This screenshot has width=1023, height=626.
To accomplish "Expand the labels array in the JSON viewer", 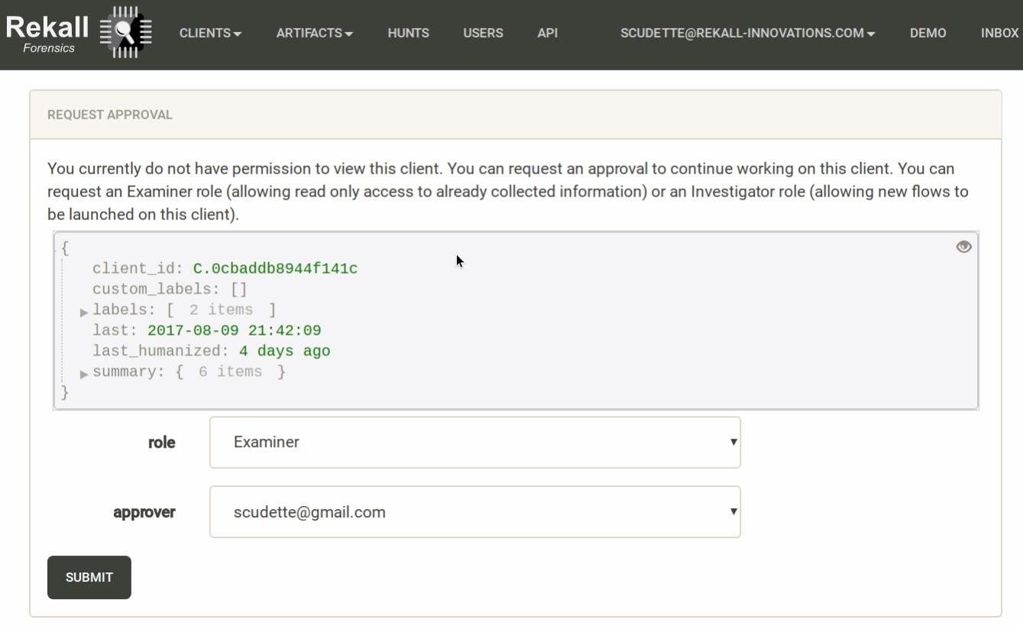I will click(83, 312).
